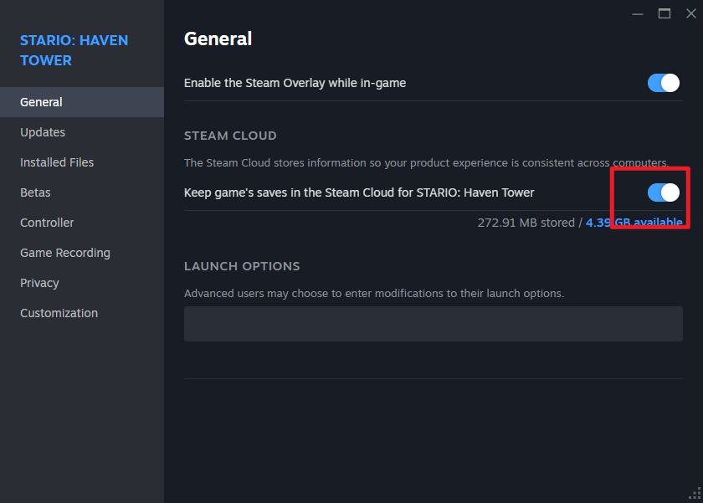The height and width of the screenshot is (503, 703).
Task: Click the 4.39 GB available link
Action: (634, 223)
